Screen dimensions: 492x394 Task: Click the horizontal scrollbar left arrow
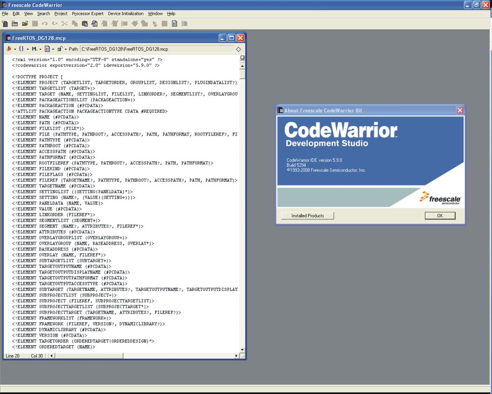[x=51, y=356]
